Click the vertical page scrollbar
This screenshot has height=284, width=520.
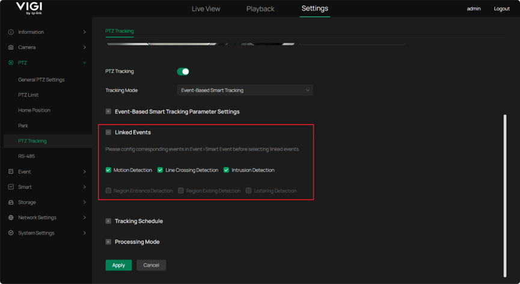(505, 196)
